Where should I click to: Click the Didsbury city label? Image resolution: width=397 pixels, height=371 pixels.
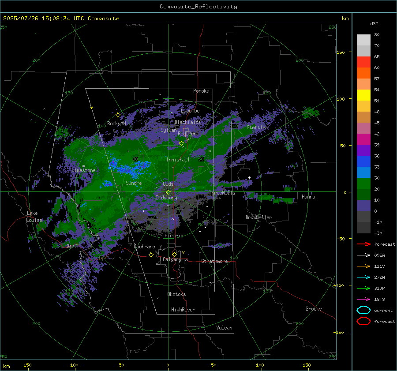pyautogui.click(x=167, y=198)
